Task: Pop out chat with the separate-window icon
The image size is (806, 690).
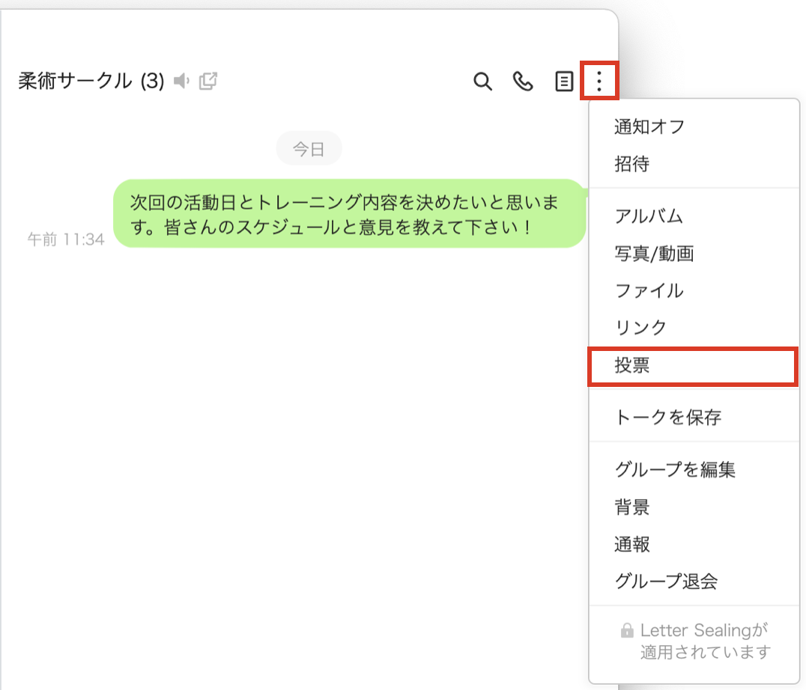Action: [208, 81]
